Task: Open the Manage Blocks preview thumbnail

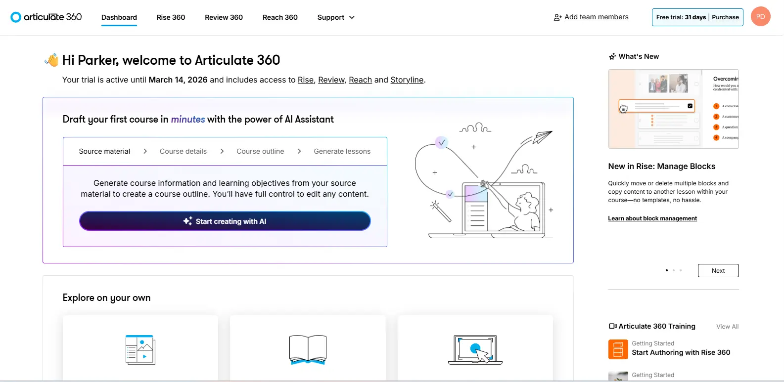Action: pyautogui.click(x=673, y=109)
